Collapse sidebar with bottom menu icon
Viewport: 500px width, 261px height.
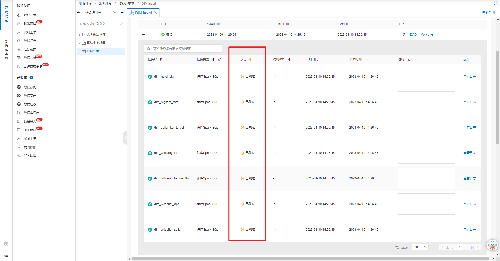coord(6,255)
